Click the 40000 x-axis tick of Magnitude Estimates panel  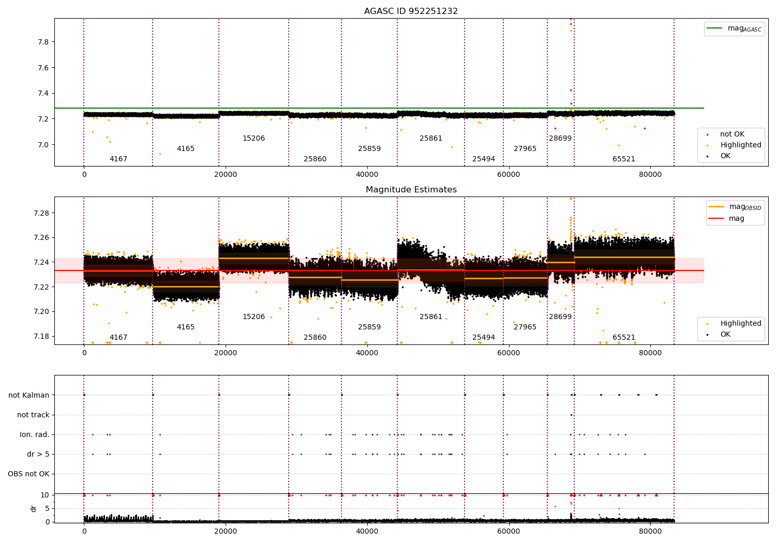pyautogui.click(x=367, y=353)
